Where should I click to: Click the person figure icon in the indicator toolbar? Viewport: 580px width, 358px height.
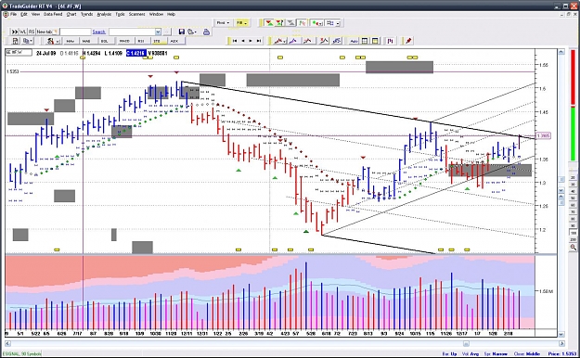(52, 41)
